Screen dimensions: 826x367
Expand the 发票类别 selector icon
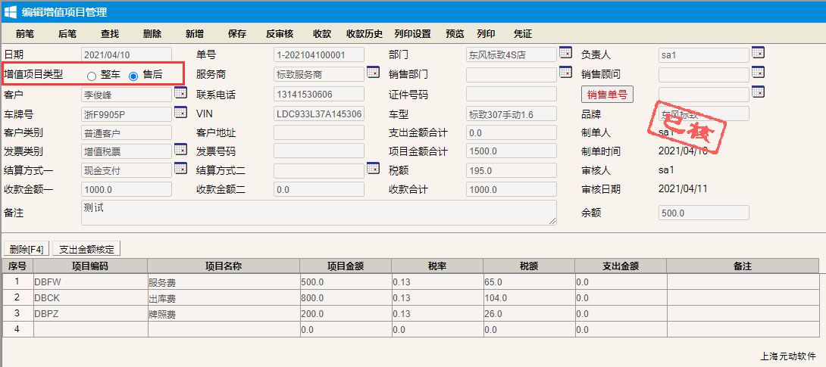180,149
